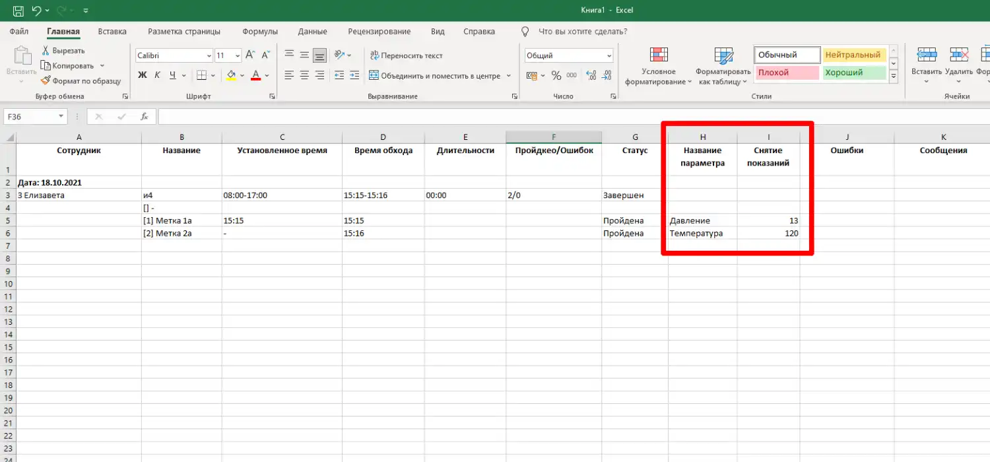The height and width of the screenshot is (462, 990).
Task: Click the Cut (Вырезать) scissors icon
Action: pos(46,51)
